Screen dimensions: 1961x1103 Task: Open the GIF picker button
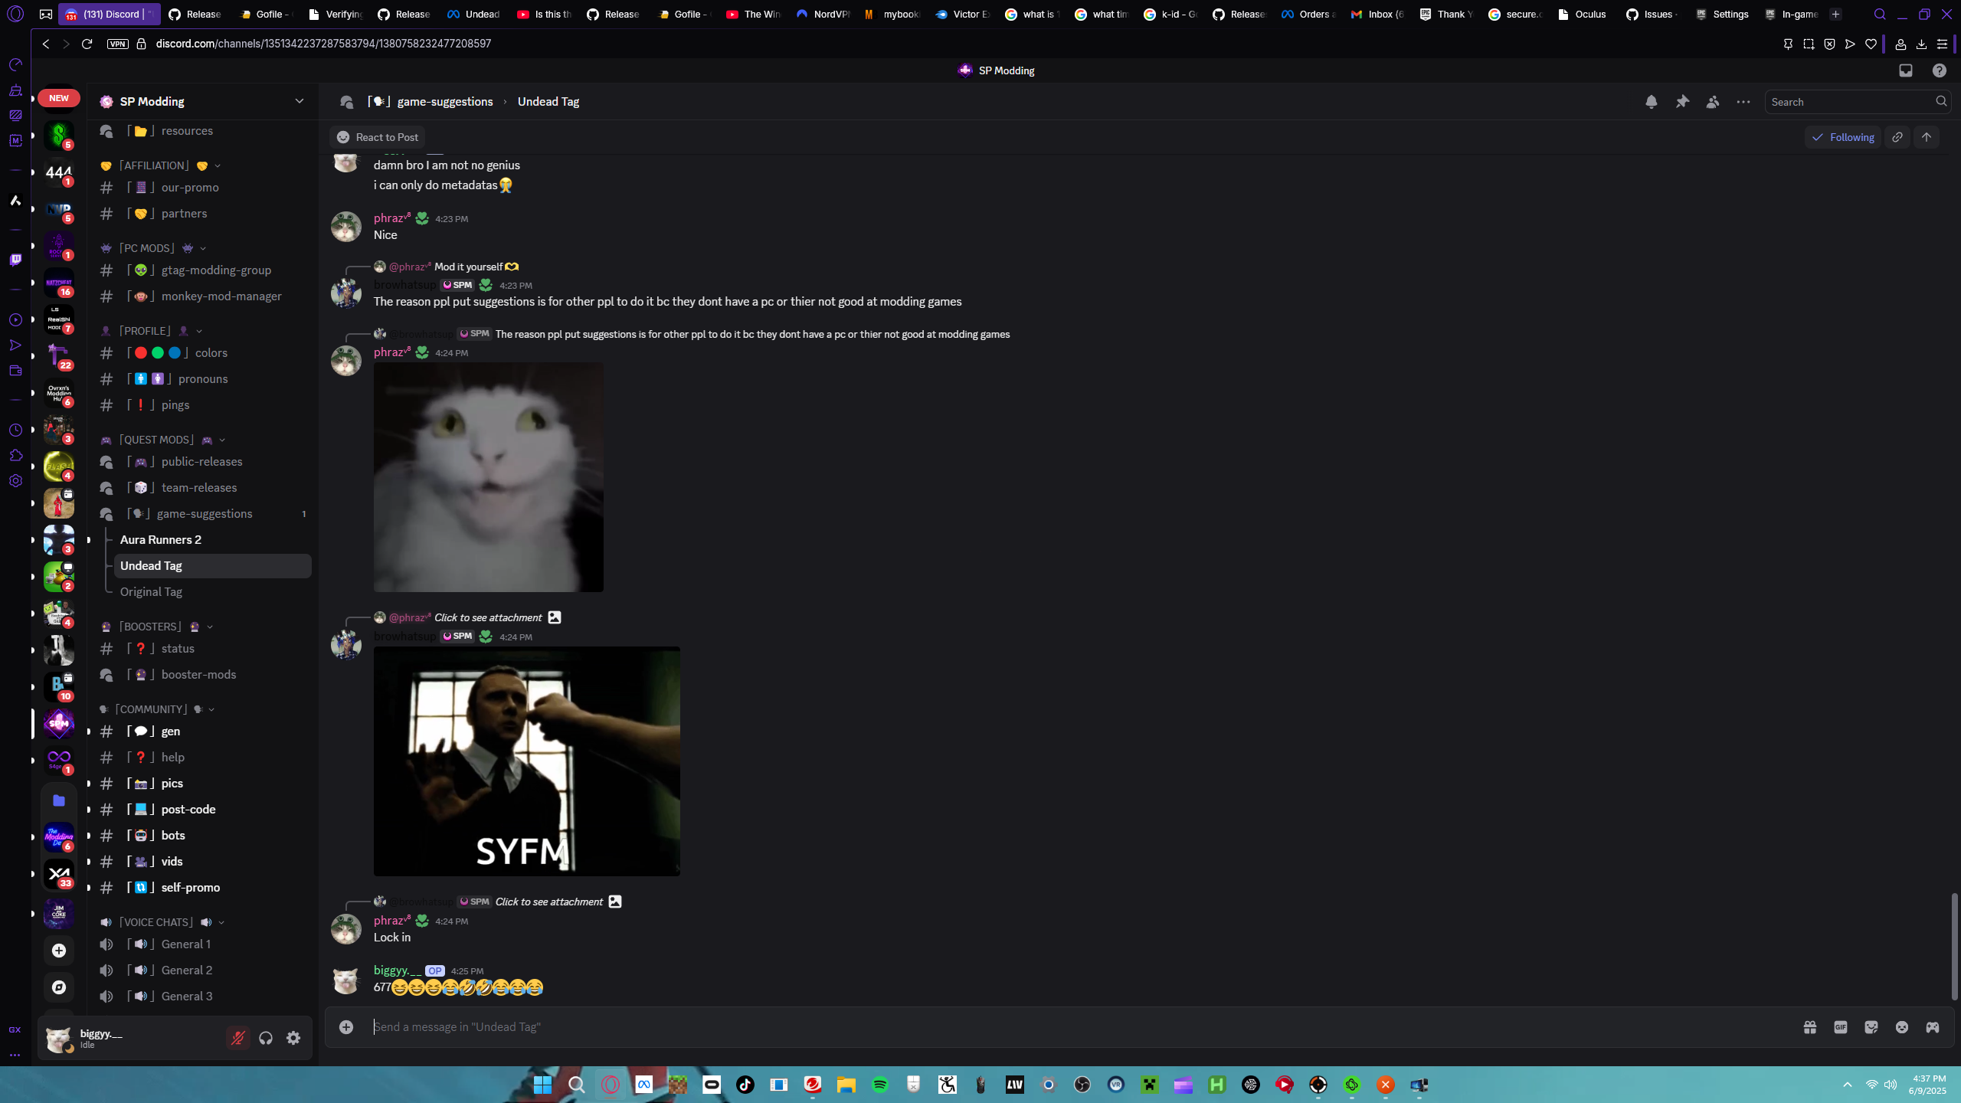(x=1841, y=1027)
